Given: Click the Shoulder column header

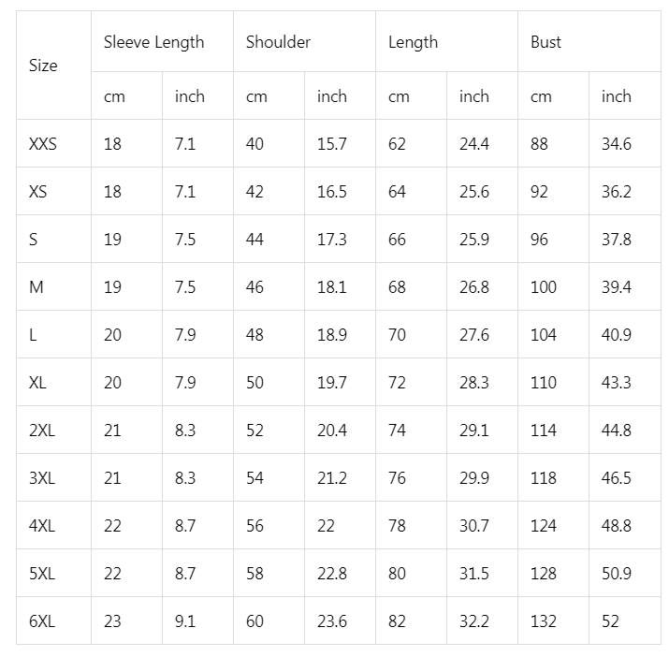Looking at the screenshot, I should [278, 42].
